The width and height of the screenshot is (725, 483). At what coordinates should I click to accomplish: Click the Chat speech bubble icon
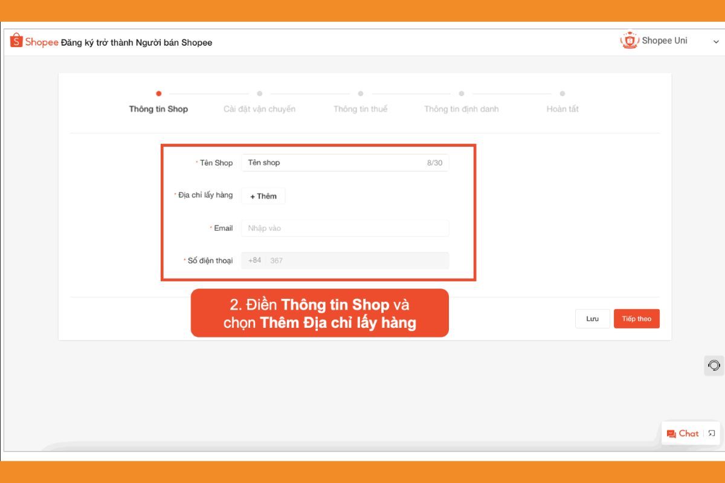(x=671, y=433)
